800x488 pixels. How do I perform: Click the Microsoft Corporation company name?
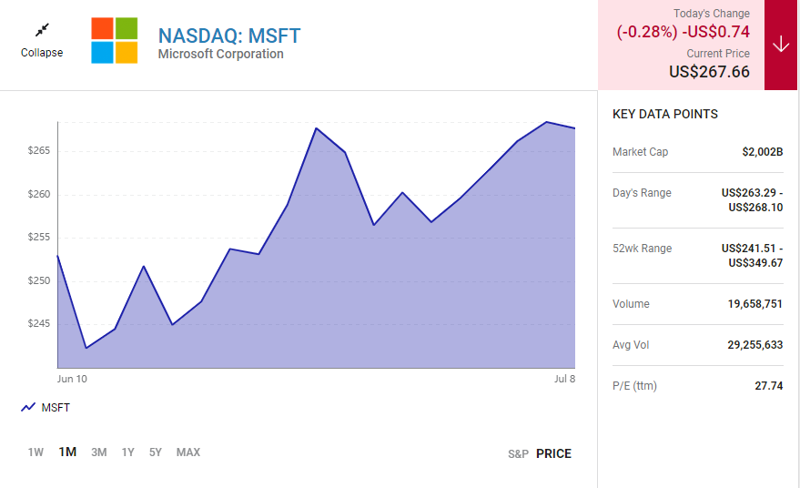pos(220,55)
